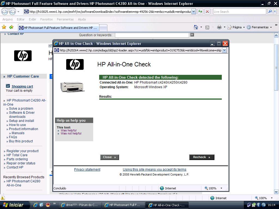
Task: Open the Print options dropdown arrow
Action: (x=225, y=27)
